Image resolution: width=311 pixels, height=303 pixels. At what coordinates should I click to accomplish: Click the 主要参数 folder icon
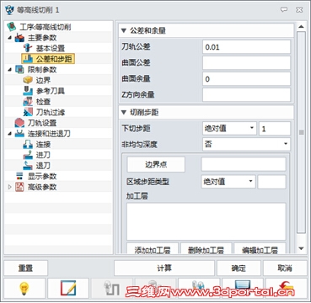(x=19, y=38)
